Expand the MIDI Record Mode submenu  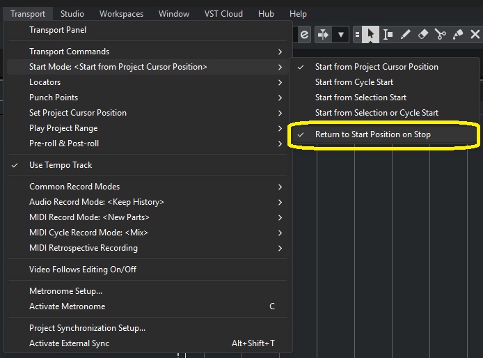point(148,217)
